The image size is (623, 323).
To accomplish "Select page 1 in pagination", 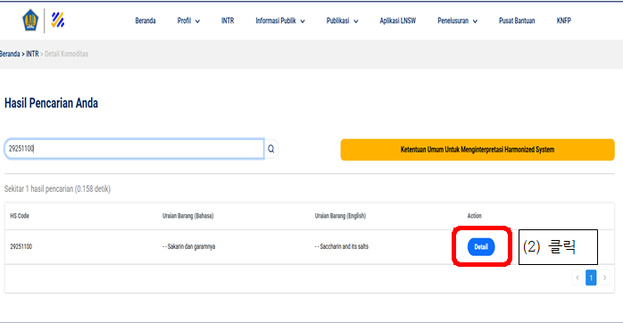I will pyautogui.click(x=591, y=277).
